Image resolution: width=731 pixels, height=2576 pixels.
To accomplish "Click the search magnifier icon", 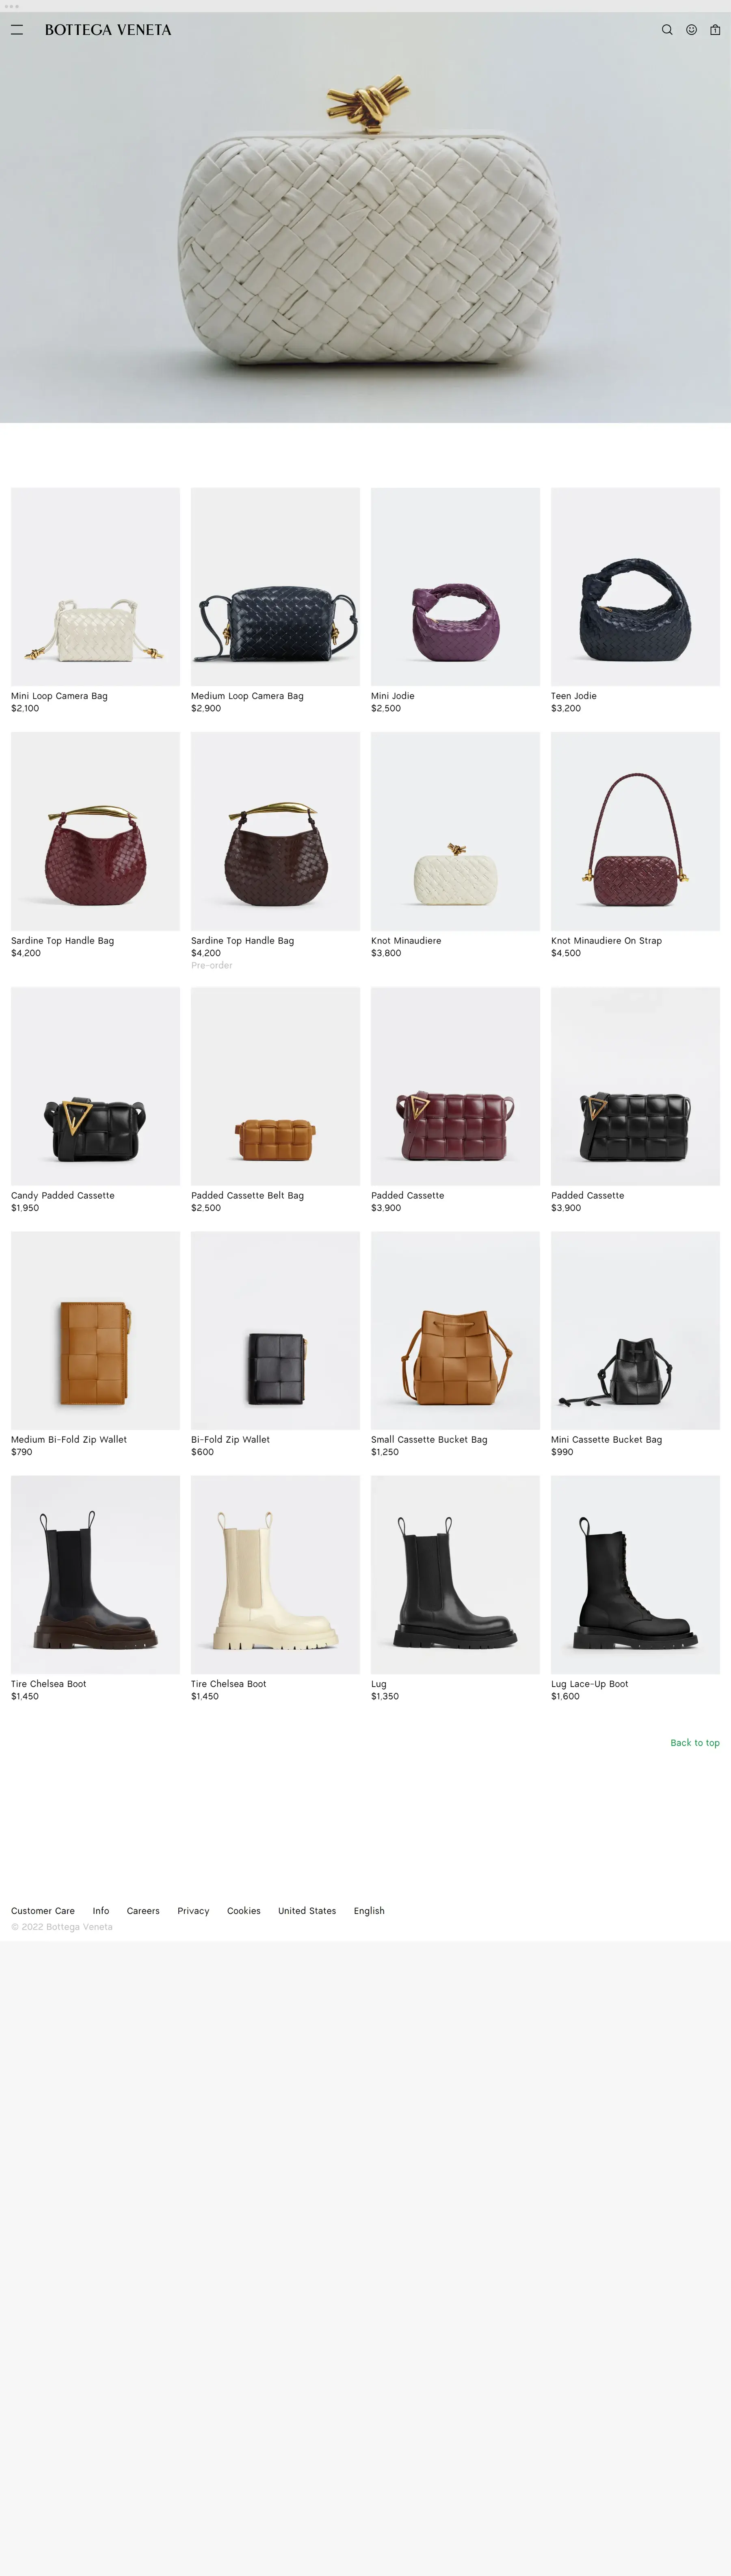I will pyautogui.click(x=667, y=30).
